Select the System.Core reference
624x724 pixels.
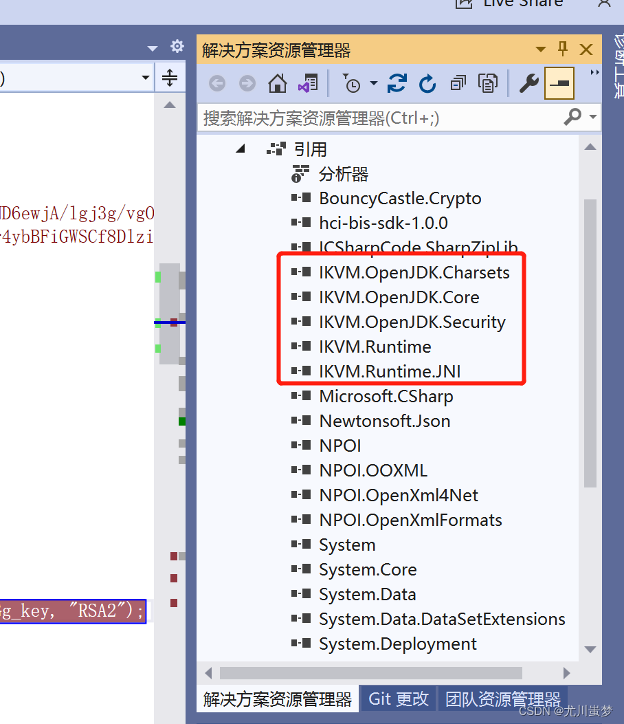(x=368, y=570)
